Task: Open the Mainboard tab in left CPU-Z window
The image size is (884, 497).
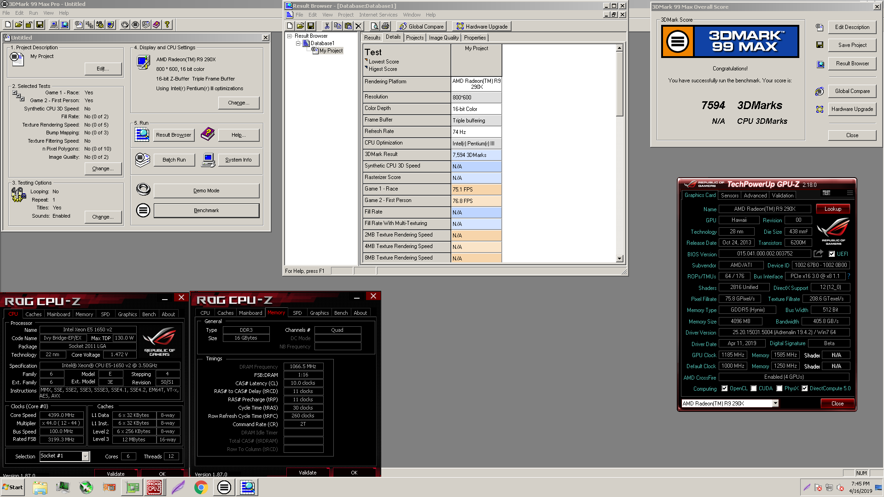Action: [x=58, y=314]
